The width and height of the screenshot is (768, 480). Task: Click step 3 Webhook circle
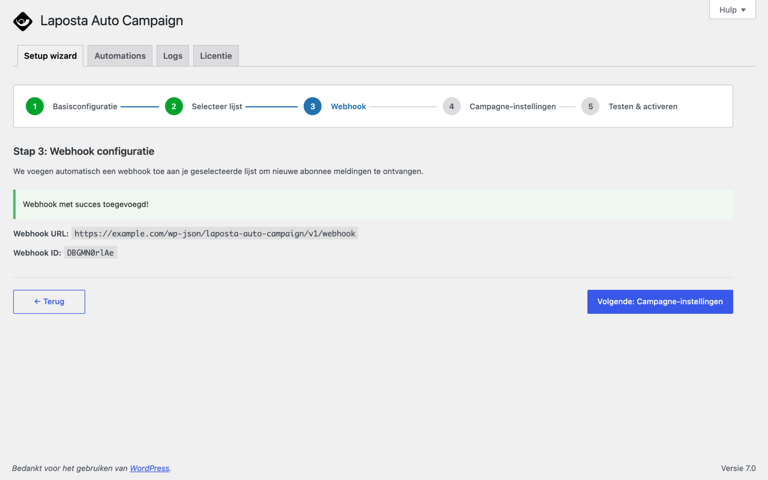313,106
